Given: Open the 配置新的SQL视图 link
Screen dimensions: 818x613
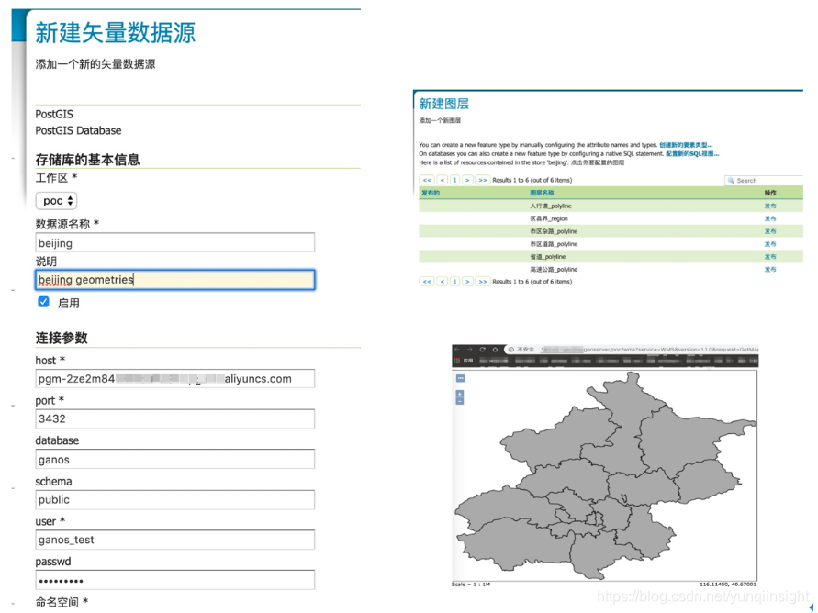Looking at the screenshot, I should (x=692, y=154).
